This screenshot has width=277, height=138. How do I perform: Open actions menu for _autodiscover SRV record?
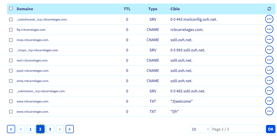[269, 19]
